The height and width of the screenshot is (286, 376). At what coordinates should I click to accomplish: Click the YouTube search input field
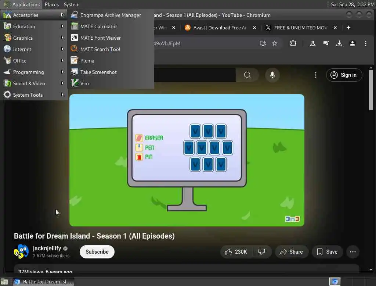[195, 75]
